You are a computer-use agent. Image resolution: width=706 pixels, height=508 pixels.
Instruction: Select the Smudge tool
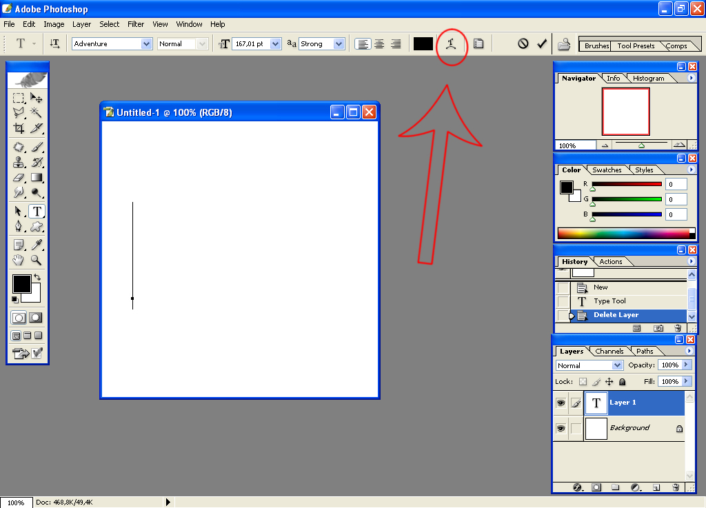(x=19, y=192)
